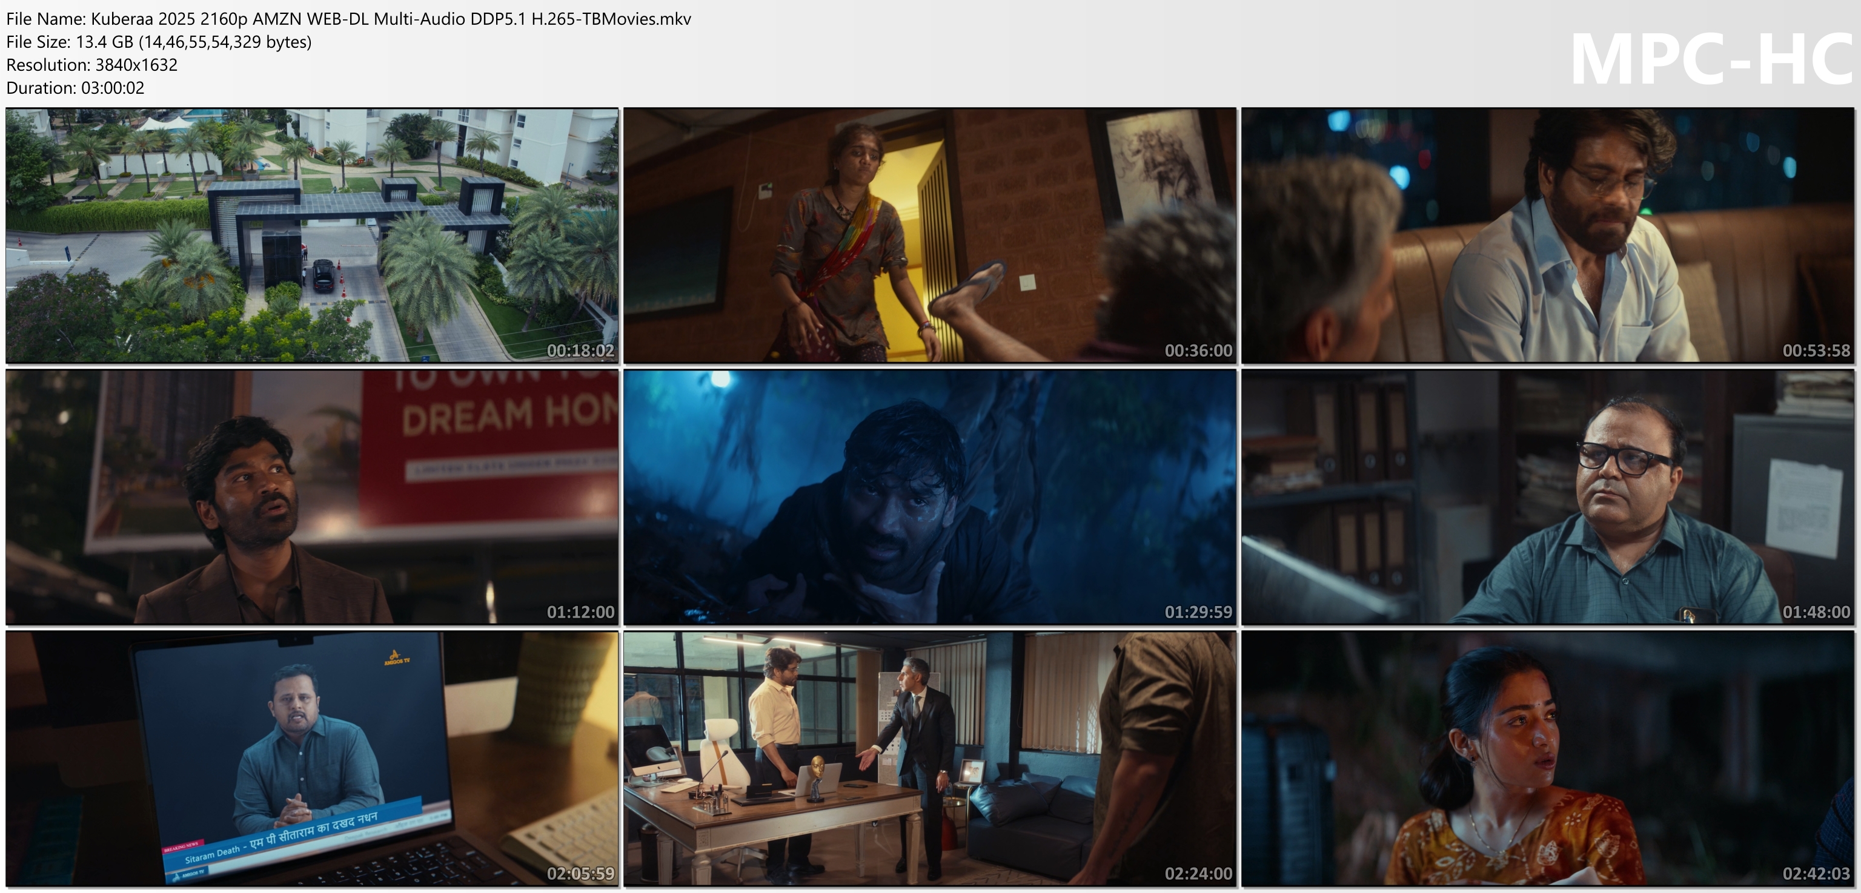Click the timestamp 00:36:00

pyautogui.click(x=1198, y=351)
